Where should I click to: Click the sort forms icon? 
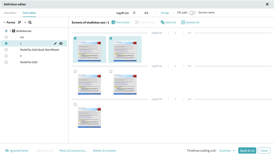click(20, 23)
